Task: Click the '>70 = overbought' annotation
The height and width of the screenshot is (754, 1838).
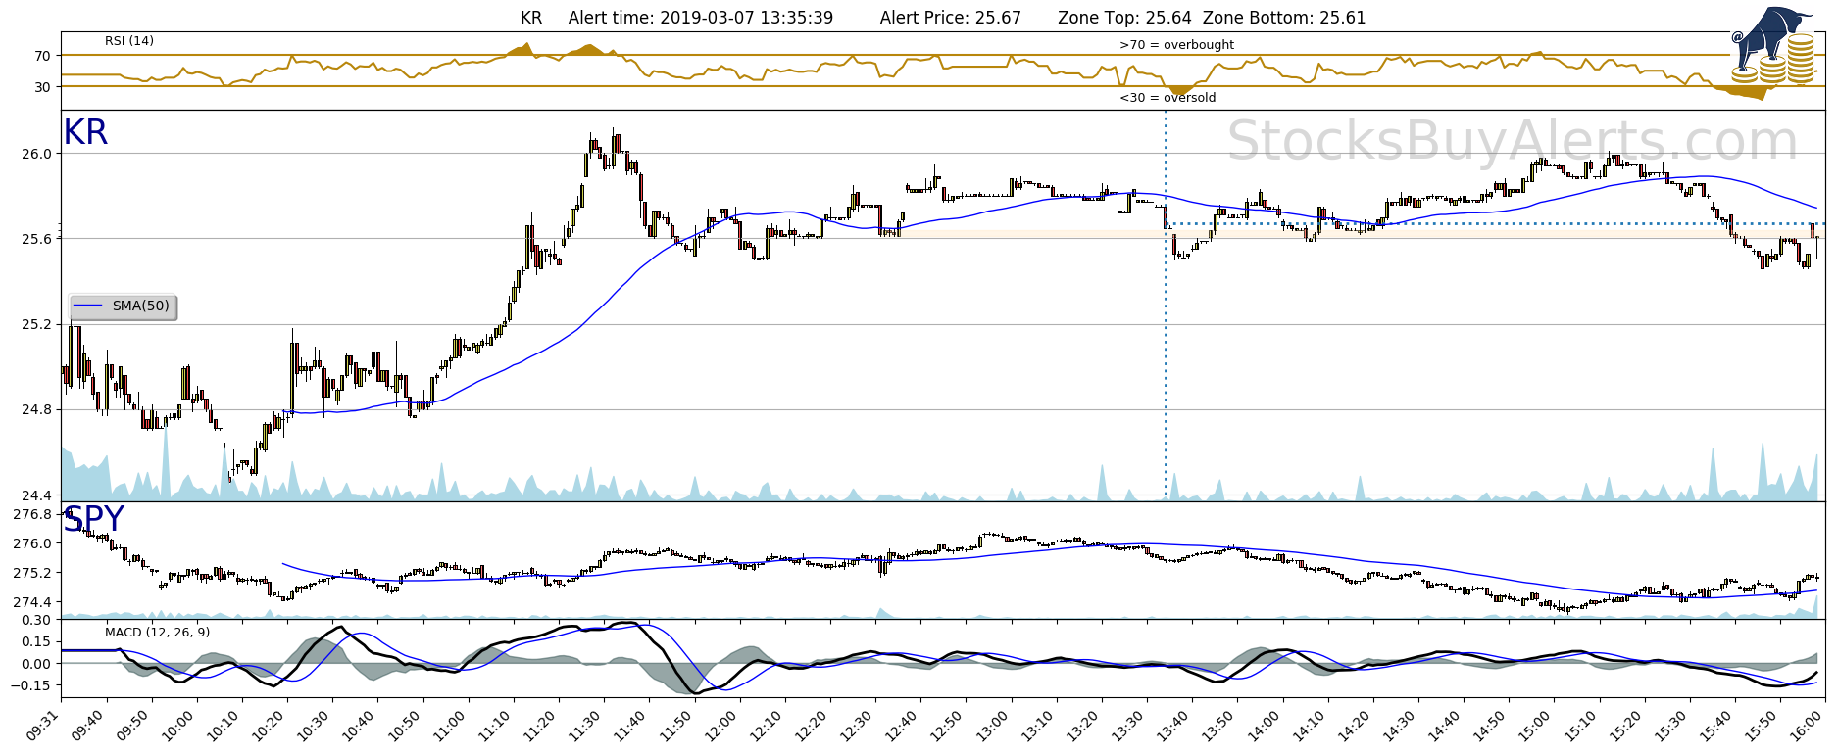Action: pos(1176,45)
